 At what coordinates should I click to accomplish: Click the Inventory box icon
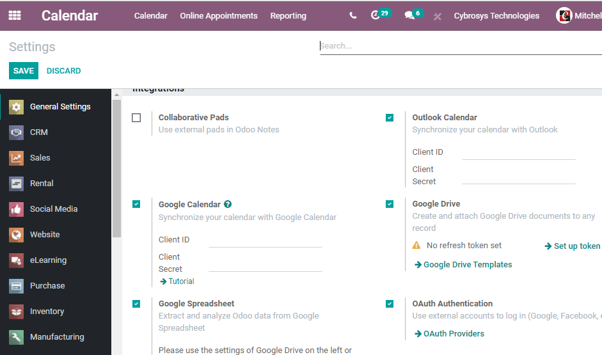(x=16, y=312)
